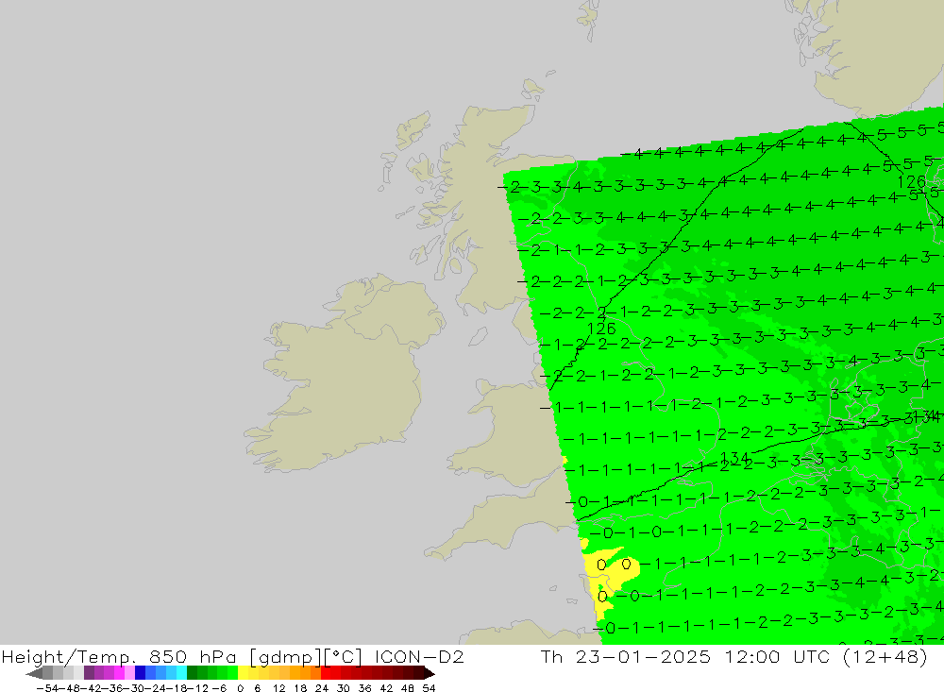Screen dimensions: 944x692
Task: Click the legend value '36' under the color bar
Action: tap(364, 688)
